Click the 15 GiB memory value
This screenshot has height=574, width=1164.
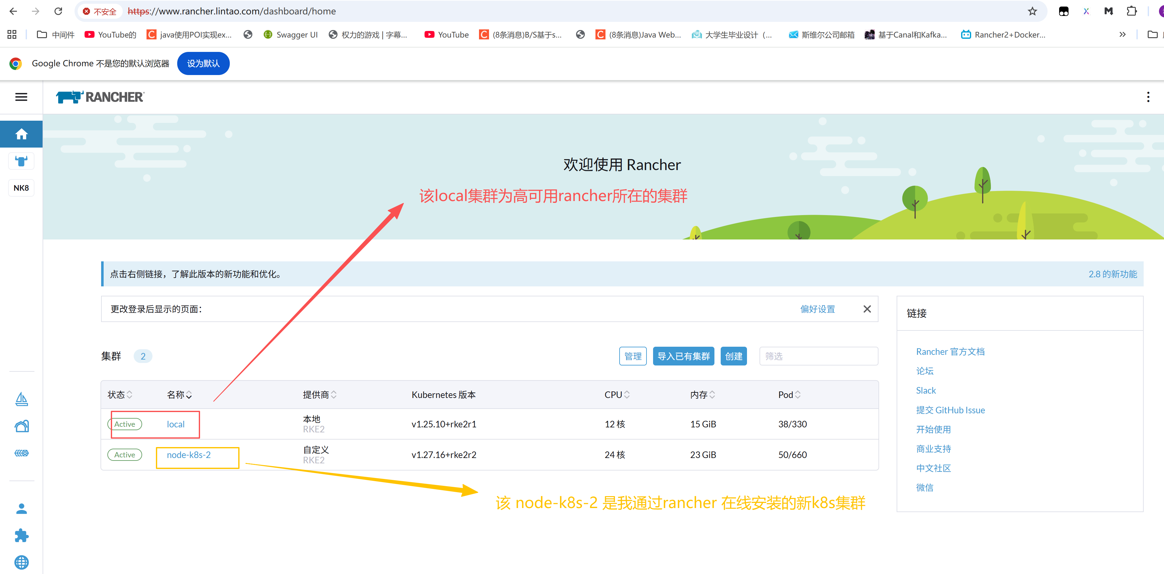703,425
